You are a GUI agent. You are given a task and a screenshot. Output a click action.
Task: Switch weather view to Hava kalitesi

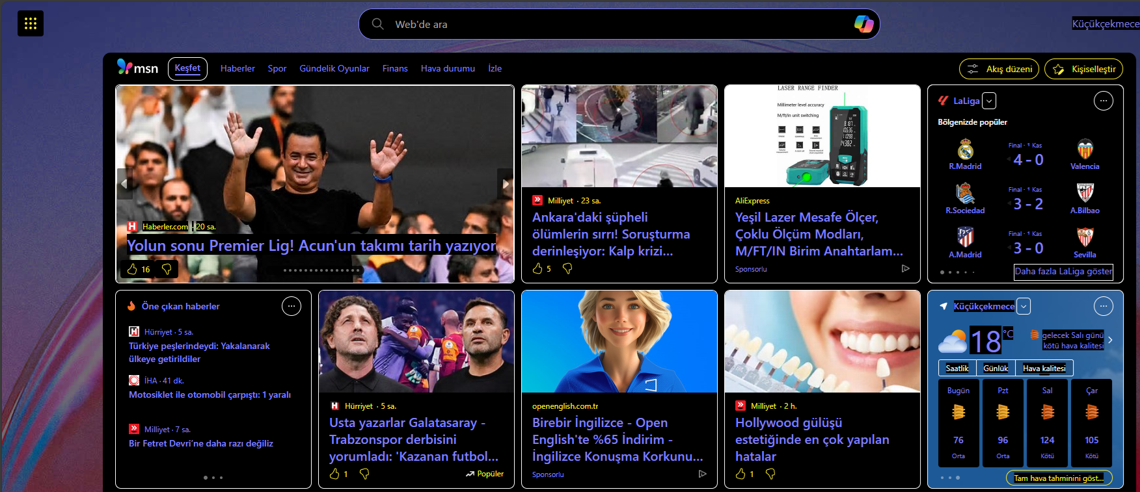(1044, 368)
